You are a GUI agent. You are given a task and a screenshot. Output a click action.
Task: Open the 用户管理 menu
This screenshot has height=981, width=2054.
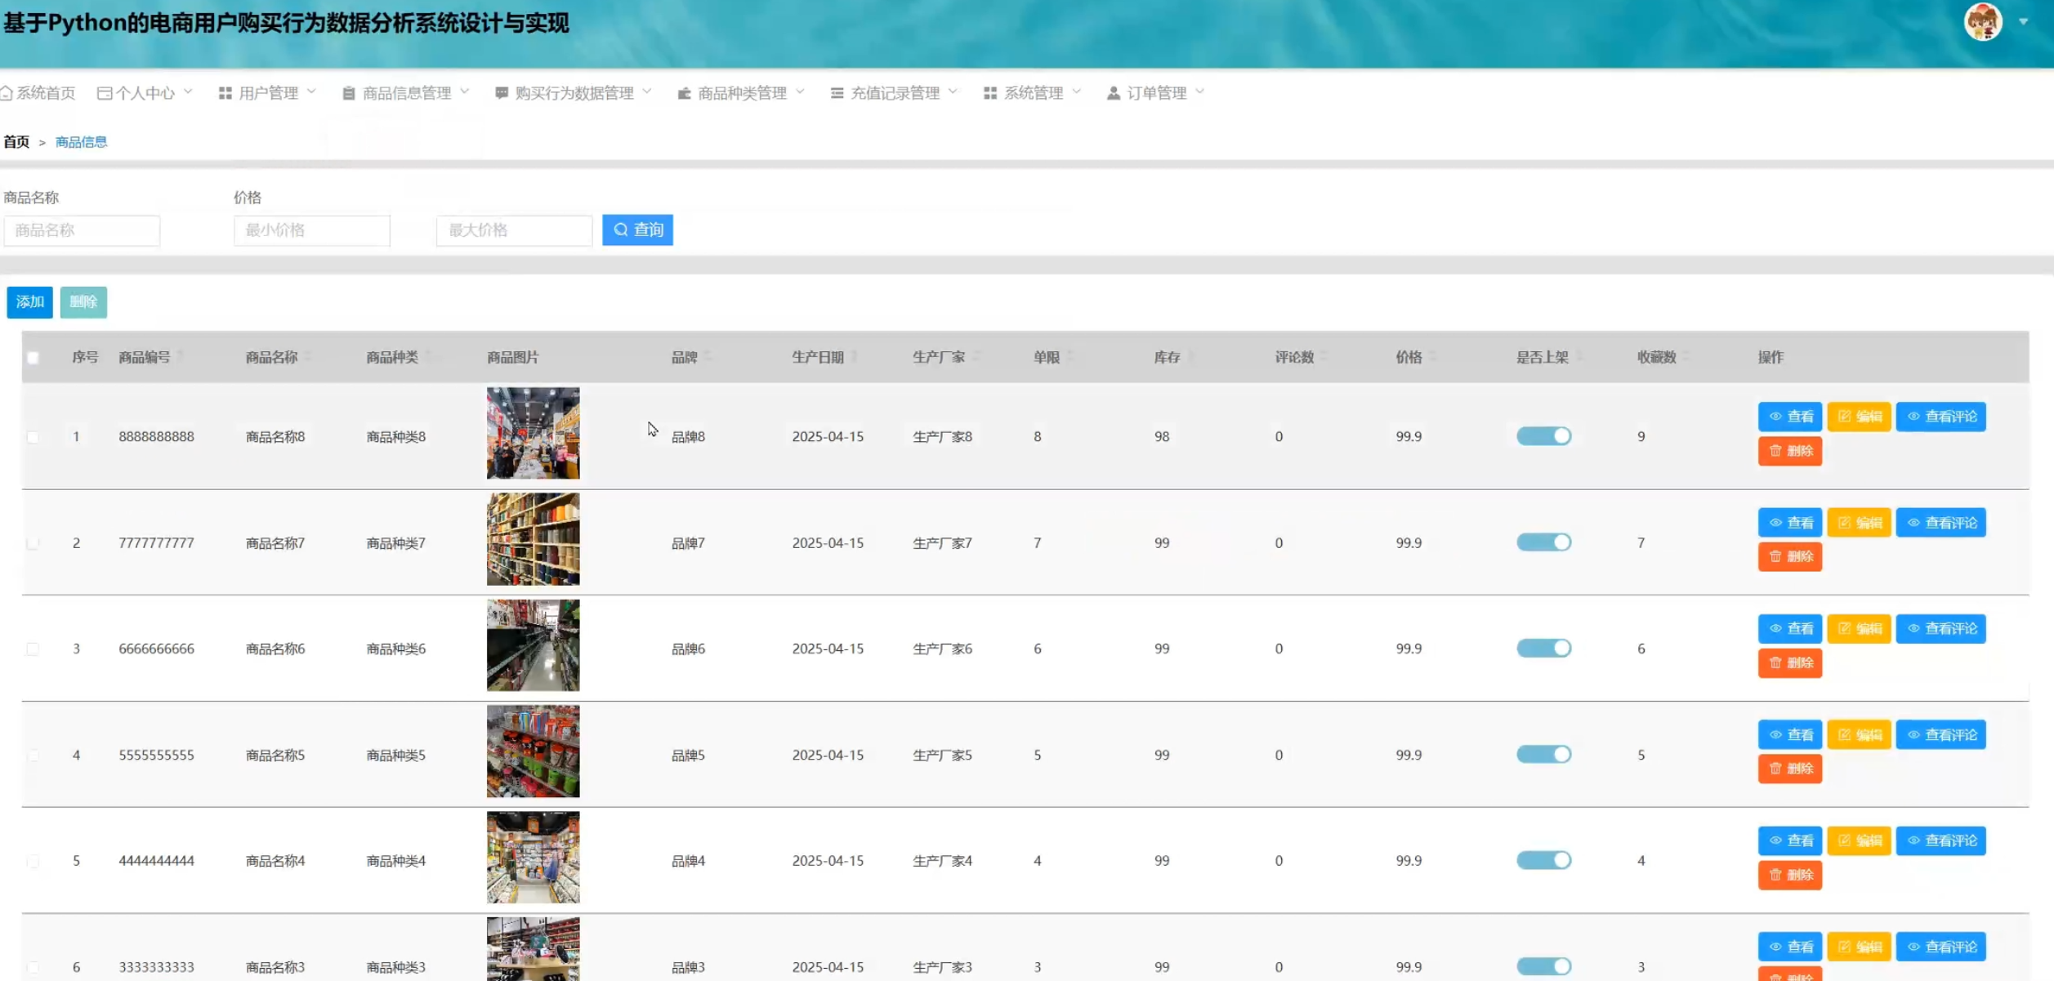[267, 93]
